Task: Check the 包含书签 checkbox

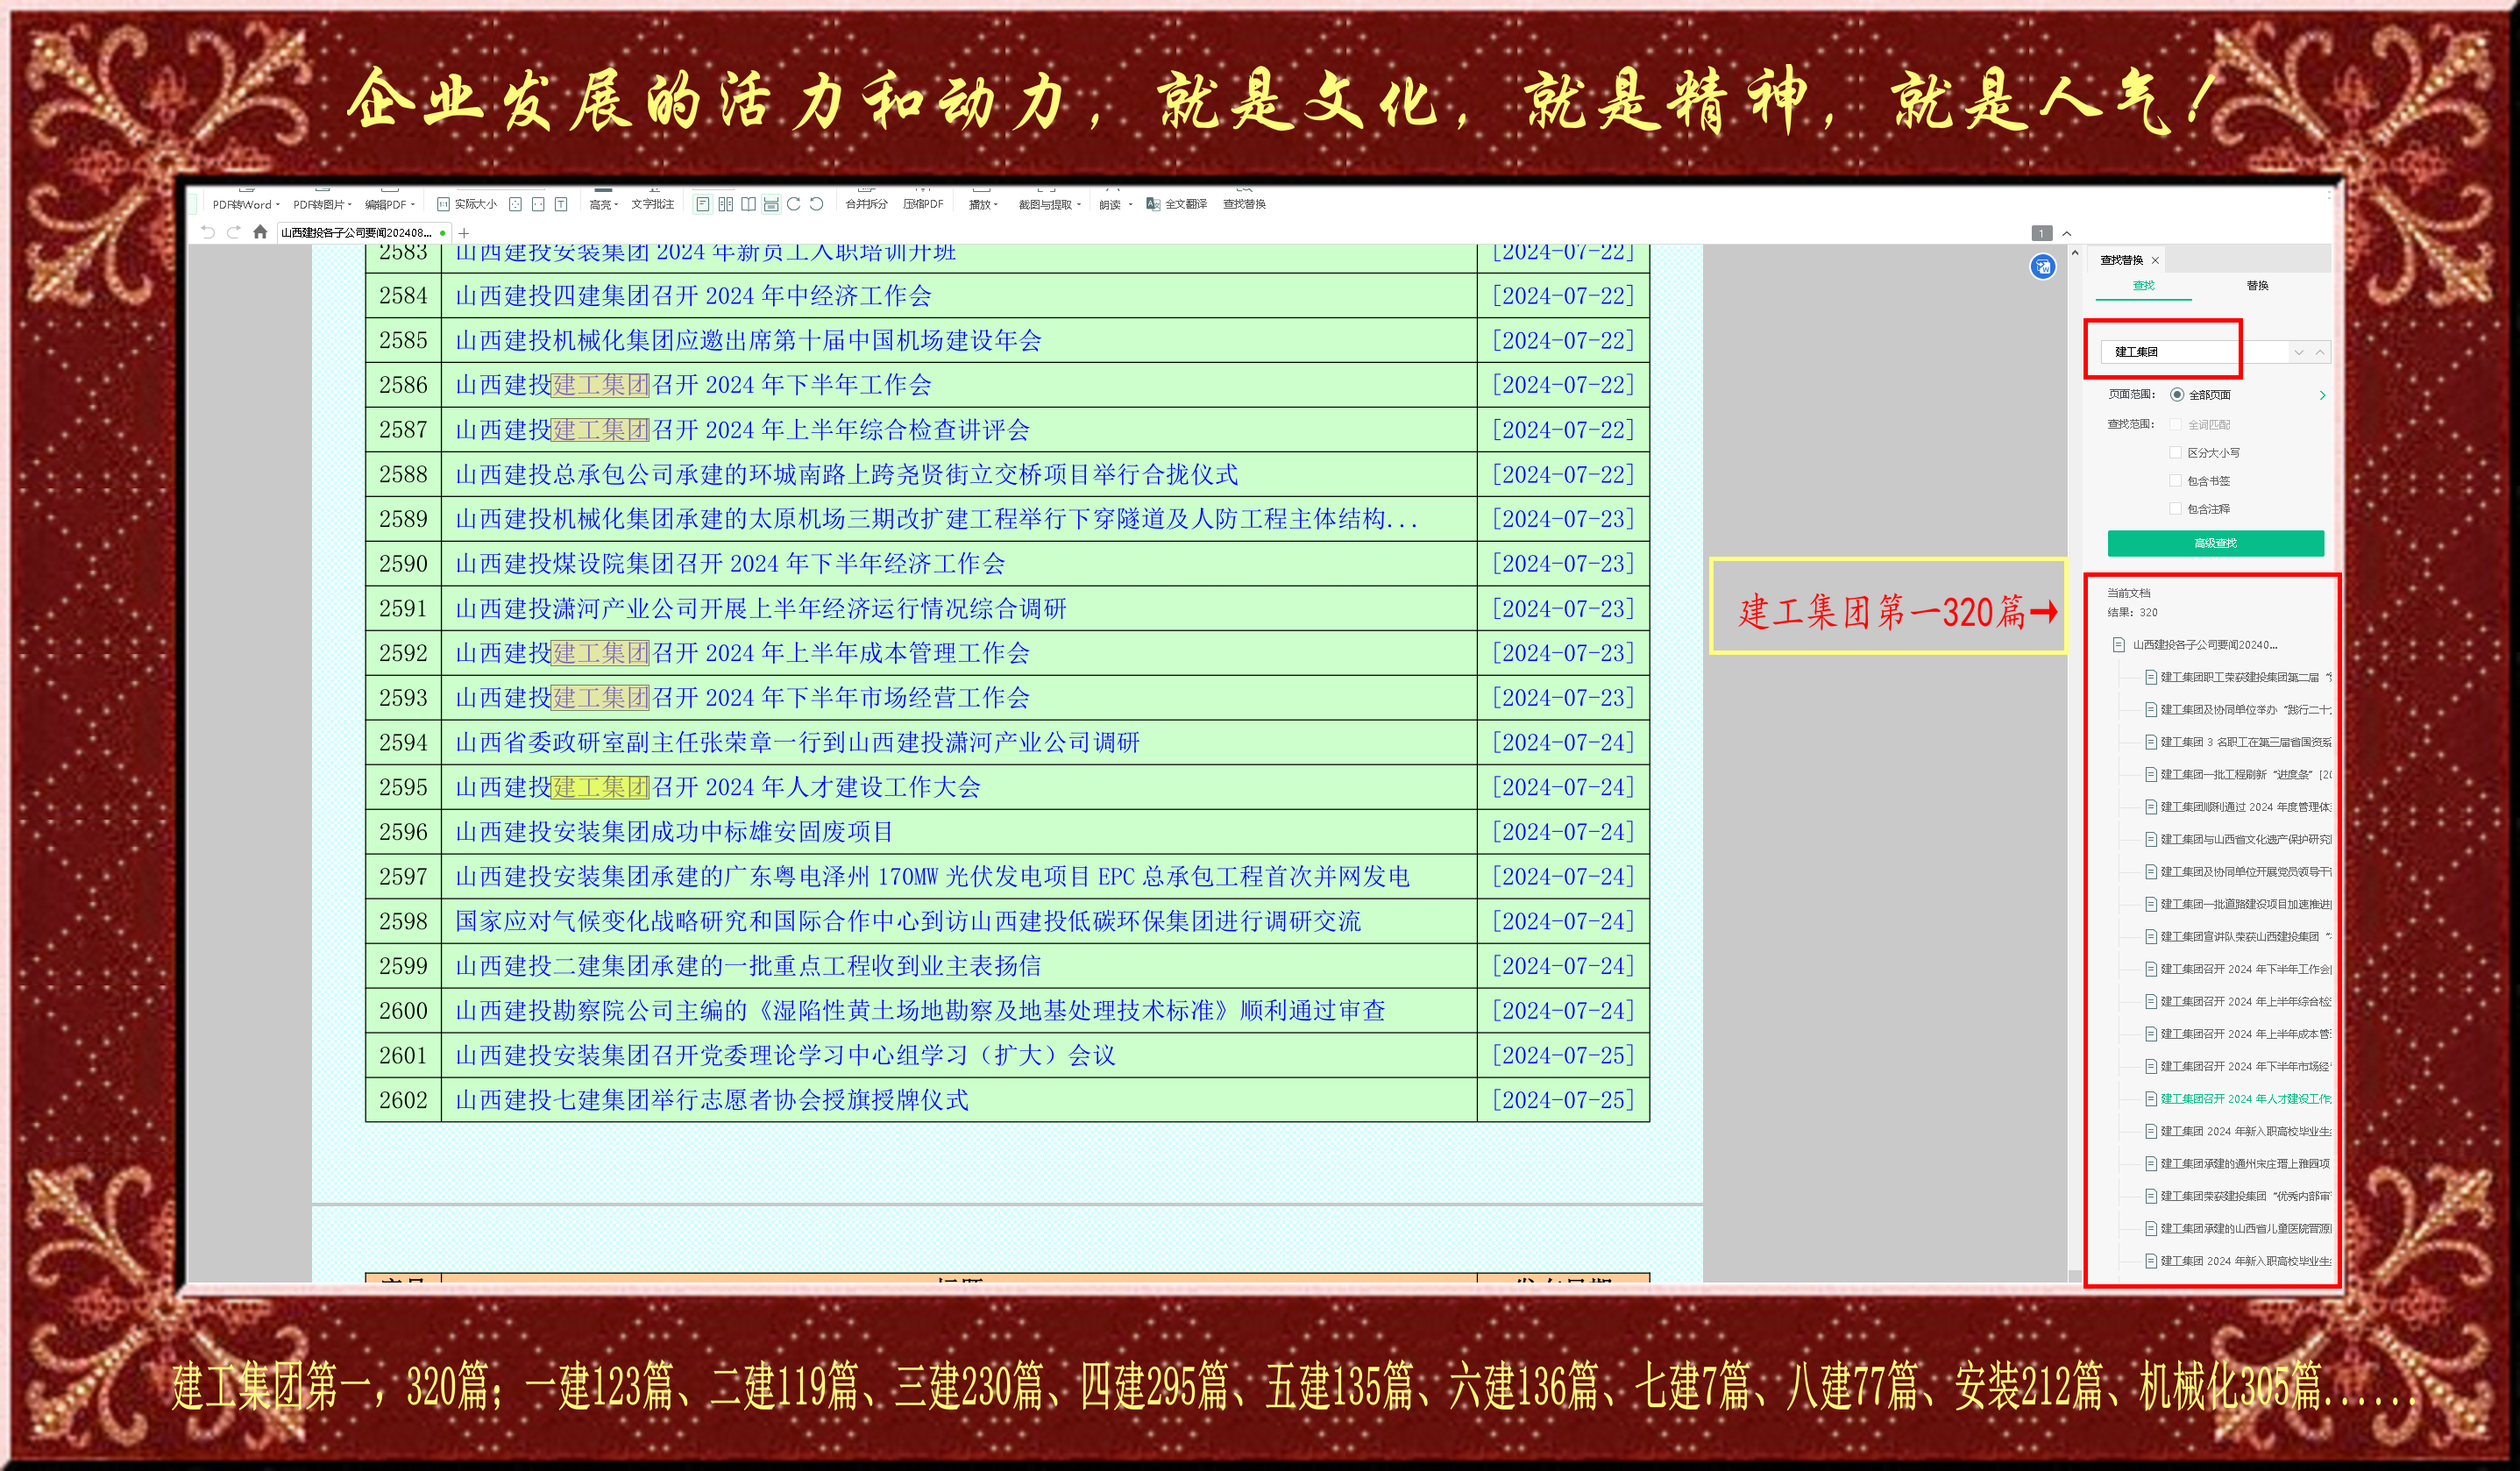Action: click(2175, 481)
